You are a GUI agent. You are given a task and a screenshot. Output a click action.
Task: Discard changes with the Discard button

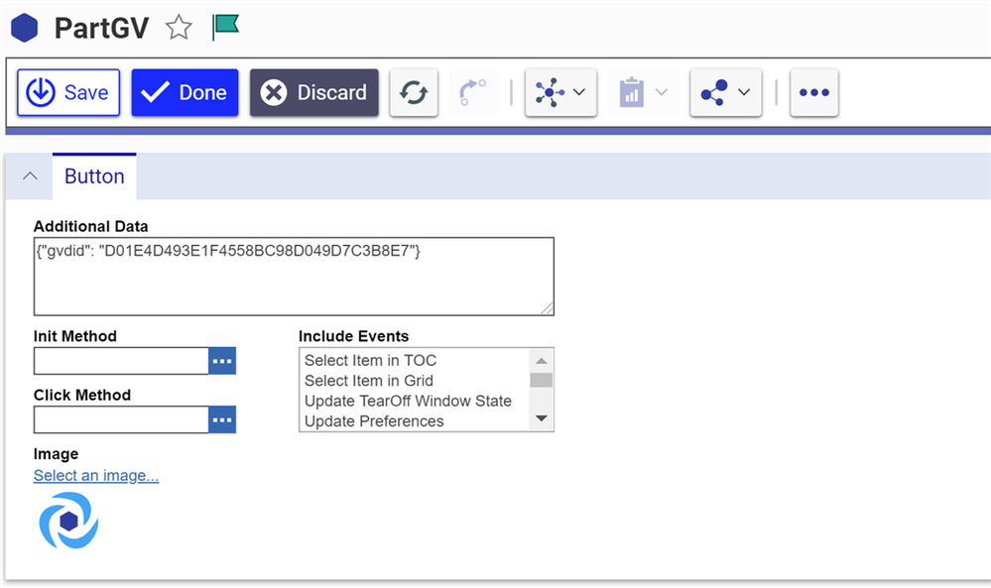(x=313, y=93)
